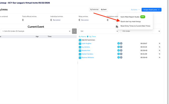Click Assign Heat/Lanes button
Image resolution: width=169 pixels, height=104 pixels.
[x=151, y=10]
